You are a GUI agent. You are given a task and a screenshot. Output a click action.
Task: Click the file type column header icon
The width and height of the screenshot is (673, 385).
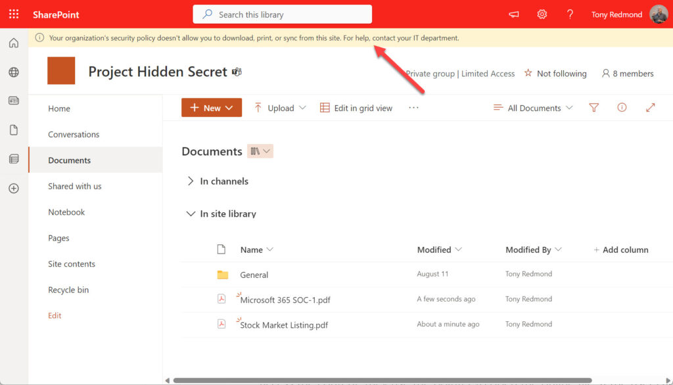pyautogui.click(x=221, y=250)
